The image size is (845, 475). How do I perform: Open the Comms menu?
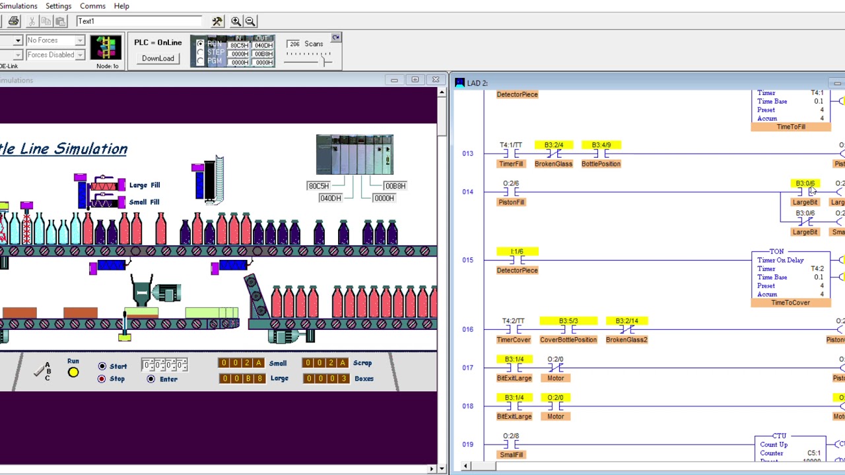[92, 6]
